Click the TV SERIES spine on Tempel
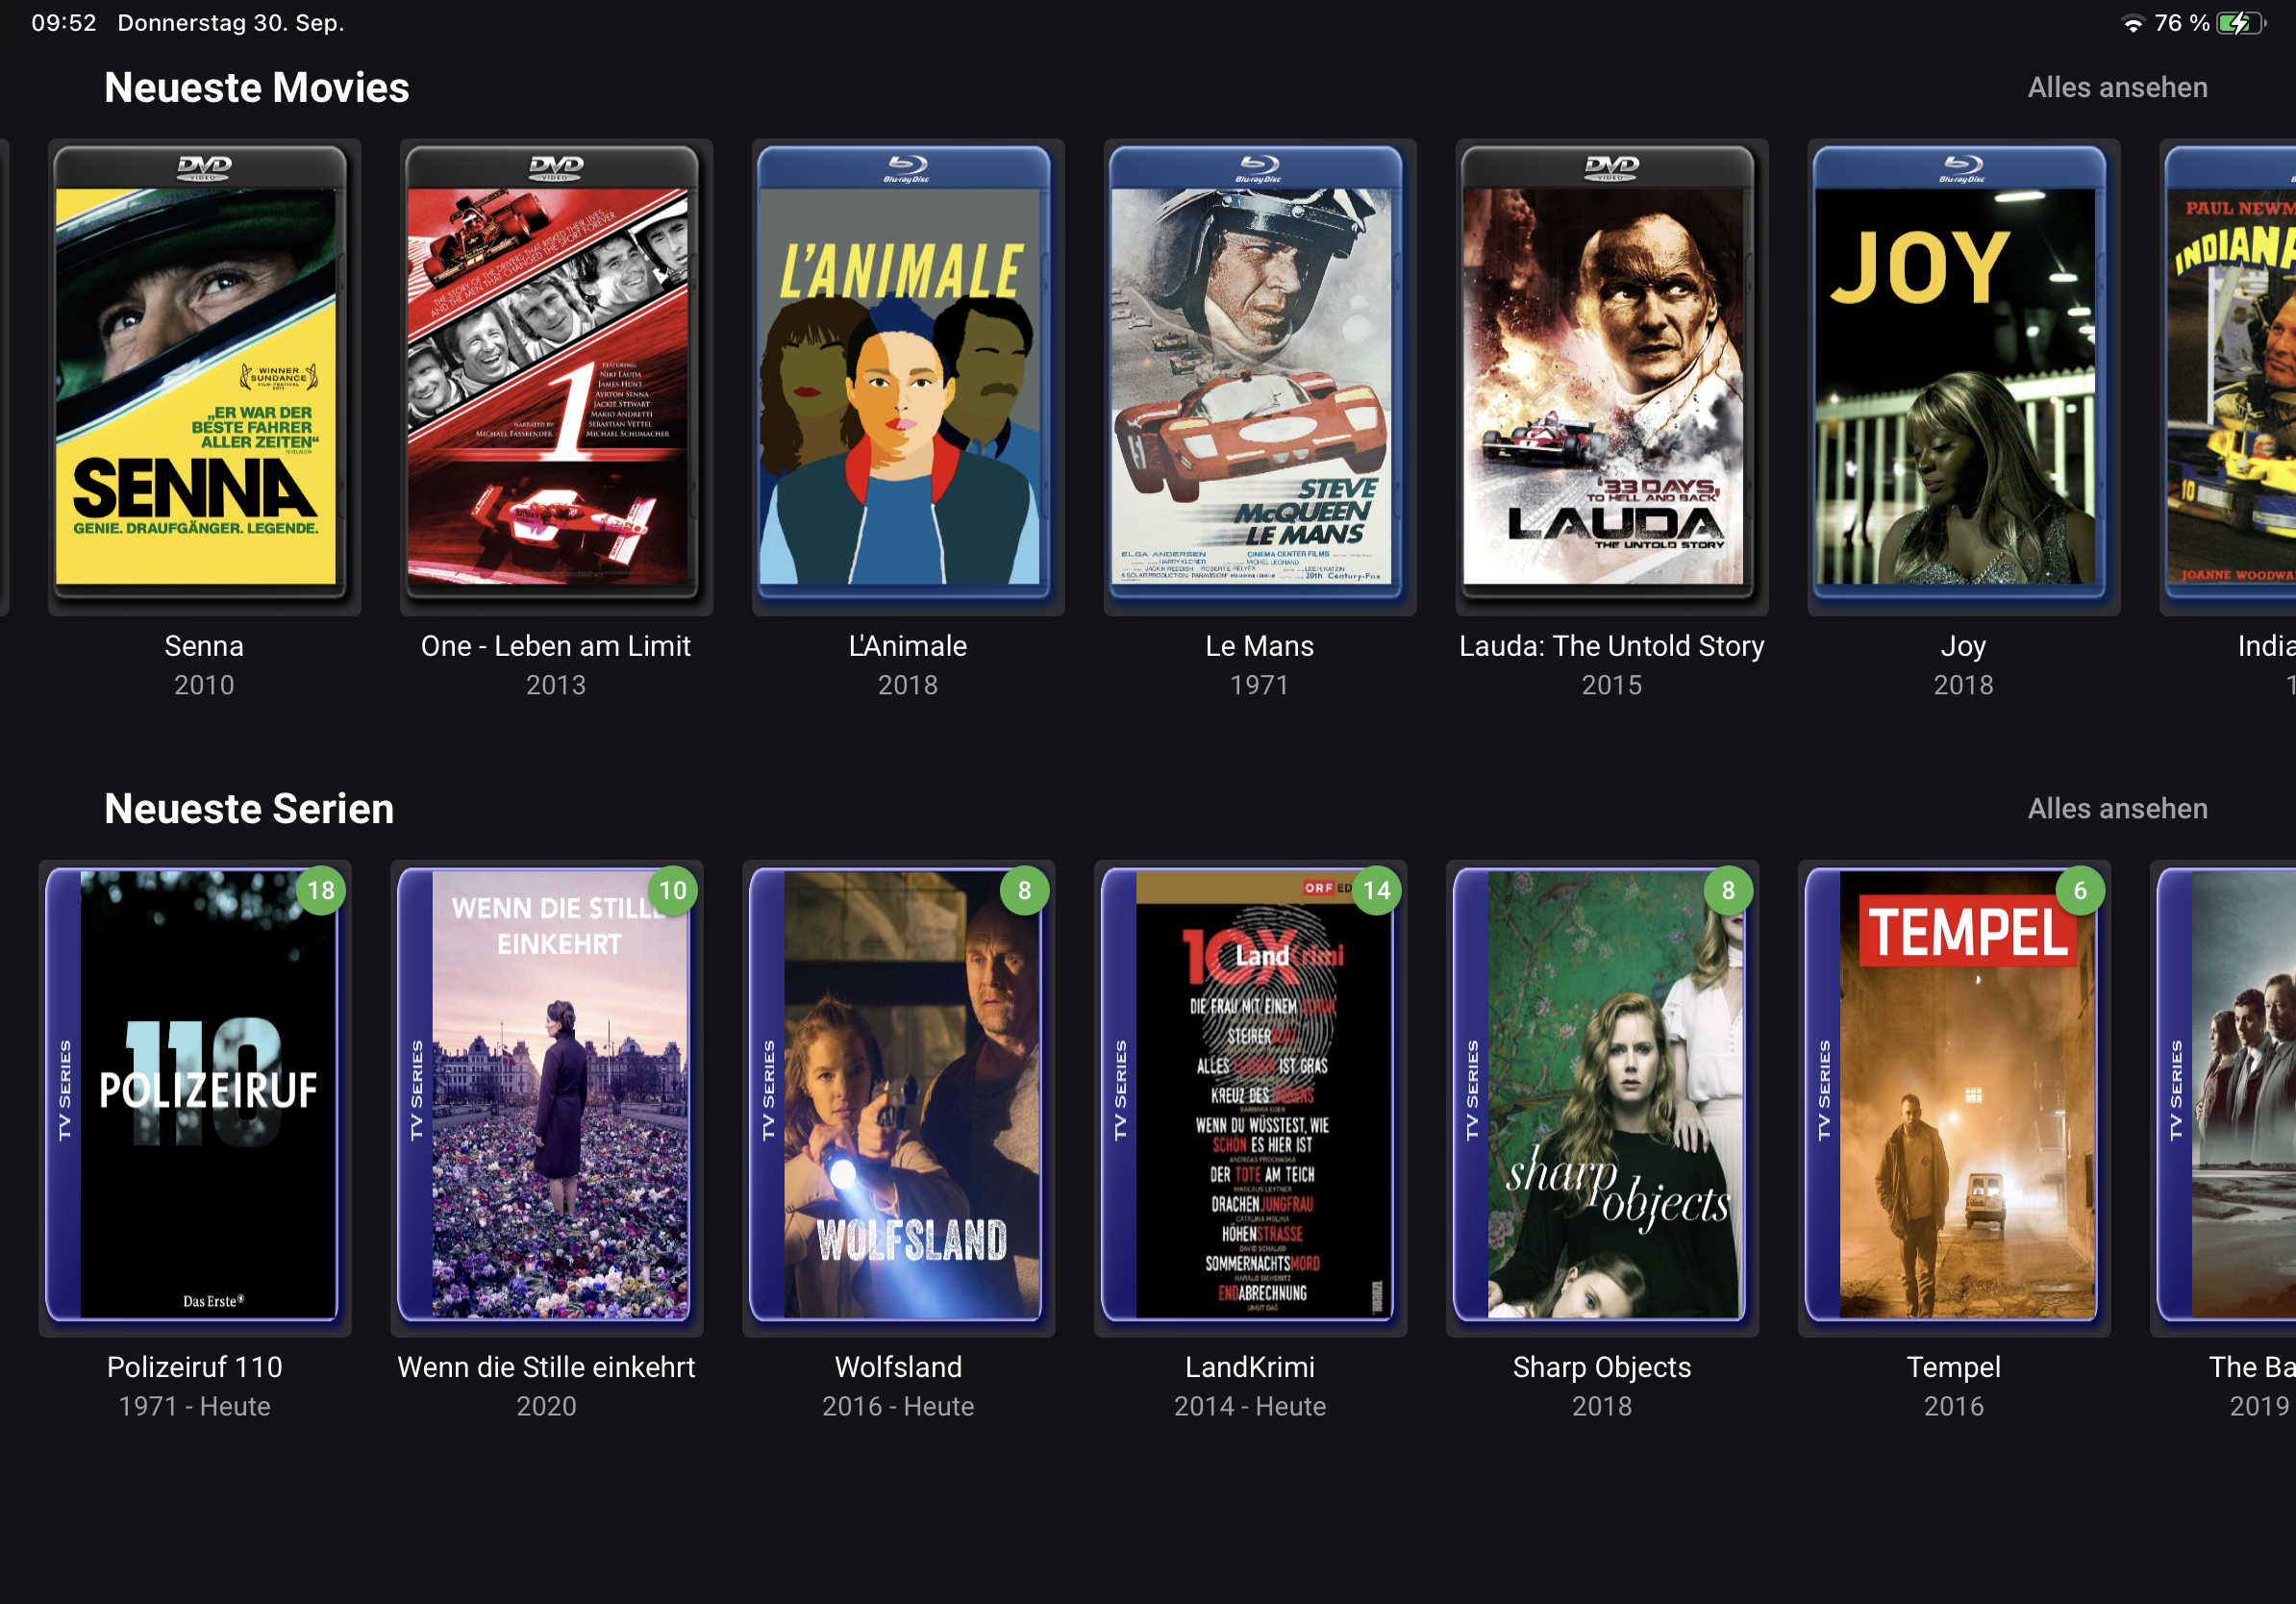Viewport: 2296px width, 1604px height. pos(1824,1090)
